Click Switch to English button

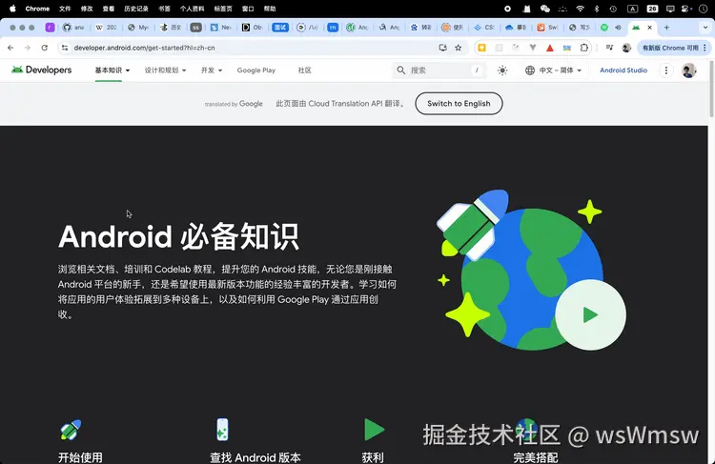coord(459,104)
